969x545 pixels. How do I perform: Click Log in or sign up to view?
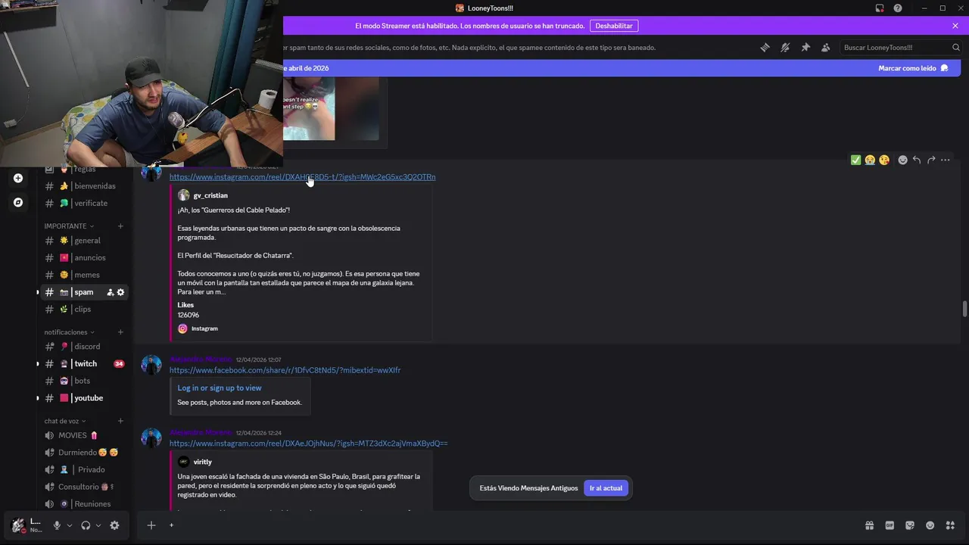point(220,388)
